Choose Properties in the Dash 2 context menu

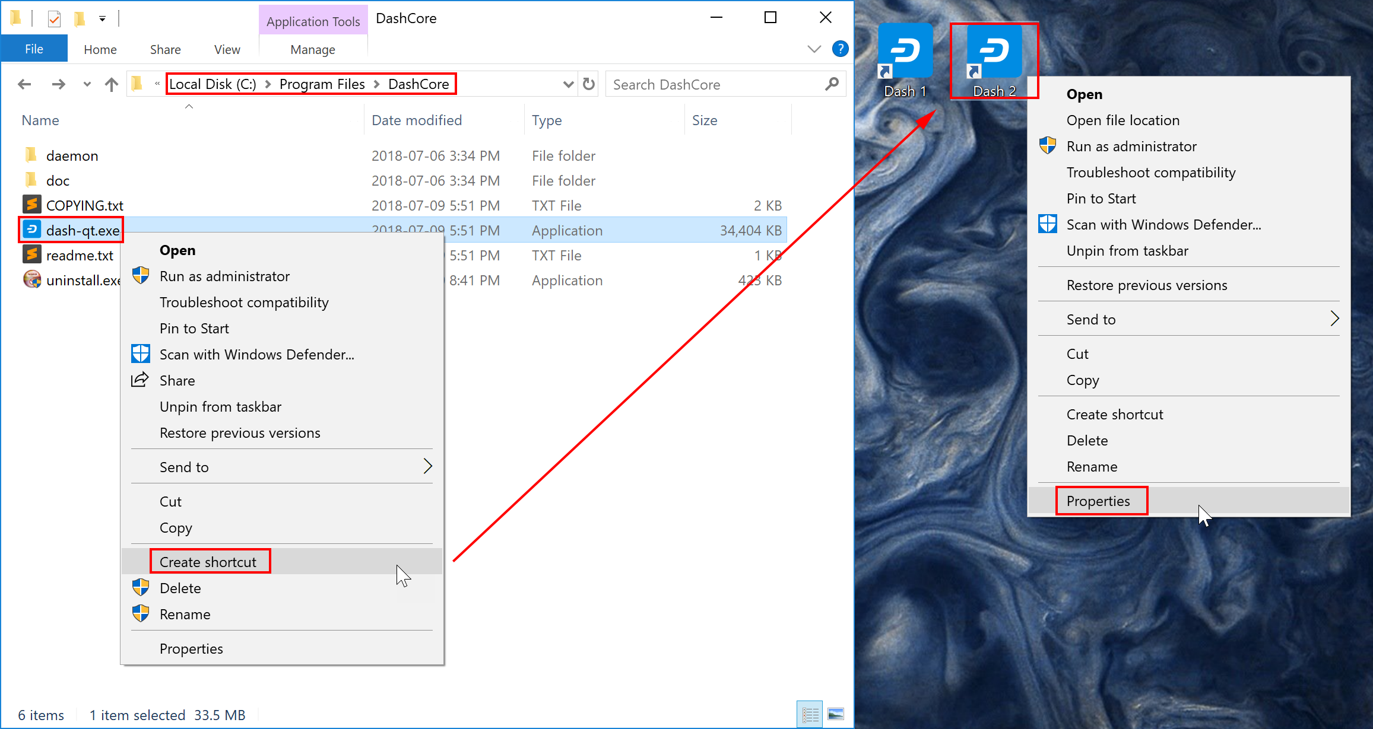click(x=1098, y=501)
